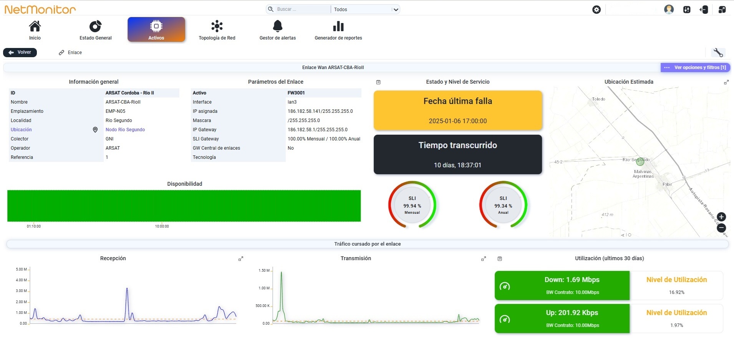Click the icon beside Estado y Nivel de Servicio
The image size is (734, 340).
point(378,82)
